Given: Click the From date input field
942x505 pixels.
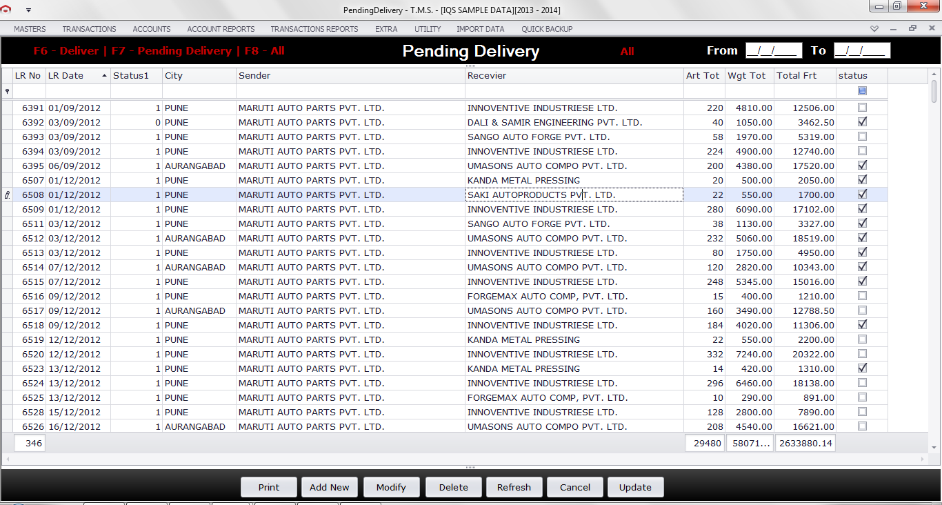Looking at the screenshot, I should tap(774, 50).
